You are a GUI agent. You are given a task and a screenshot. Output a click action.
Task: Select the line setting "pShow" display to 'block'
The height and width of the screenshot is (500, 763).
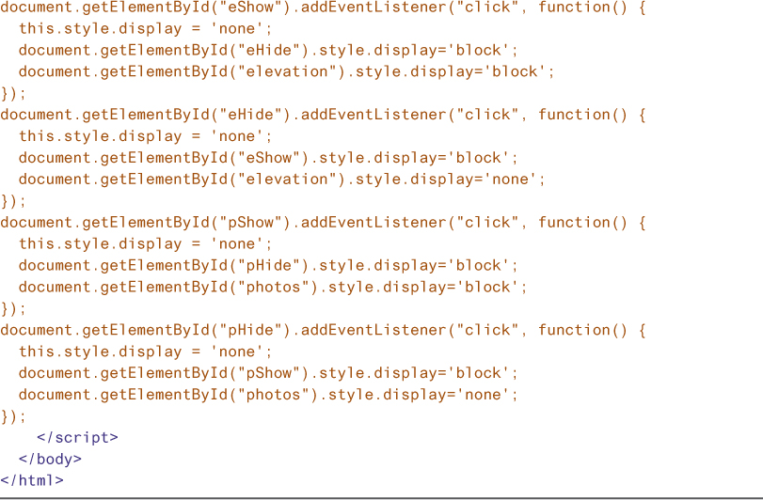point(269,373)
